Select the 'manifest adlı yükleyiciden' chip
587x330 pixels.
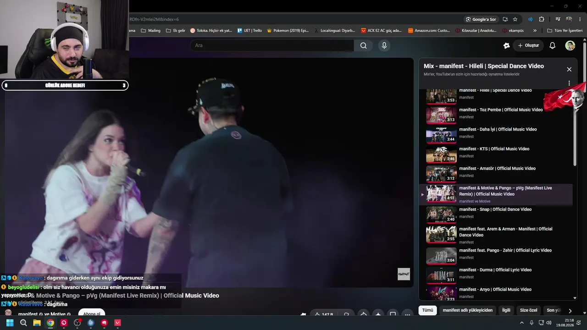(468, 310)
